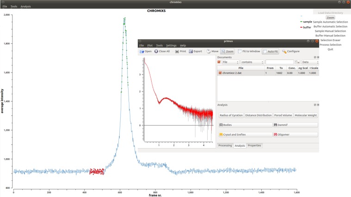Click the Export save icon in primus
The image size is (351, 197).
pyautogui.click(x=191, y=51)
